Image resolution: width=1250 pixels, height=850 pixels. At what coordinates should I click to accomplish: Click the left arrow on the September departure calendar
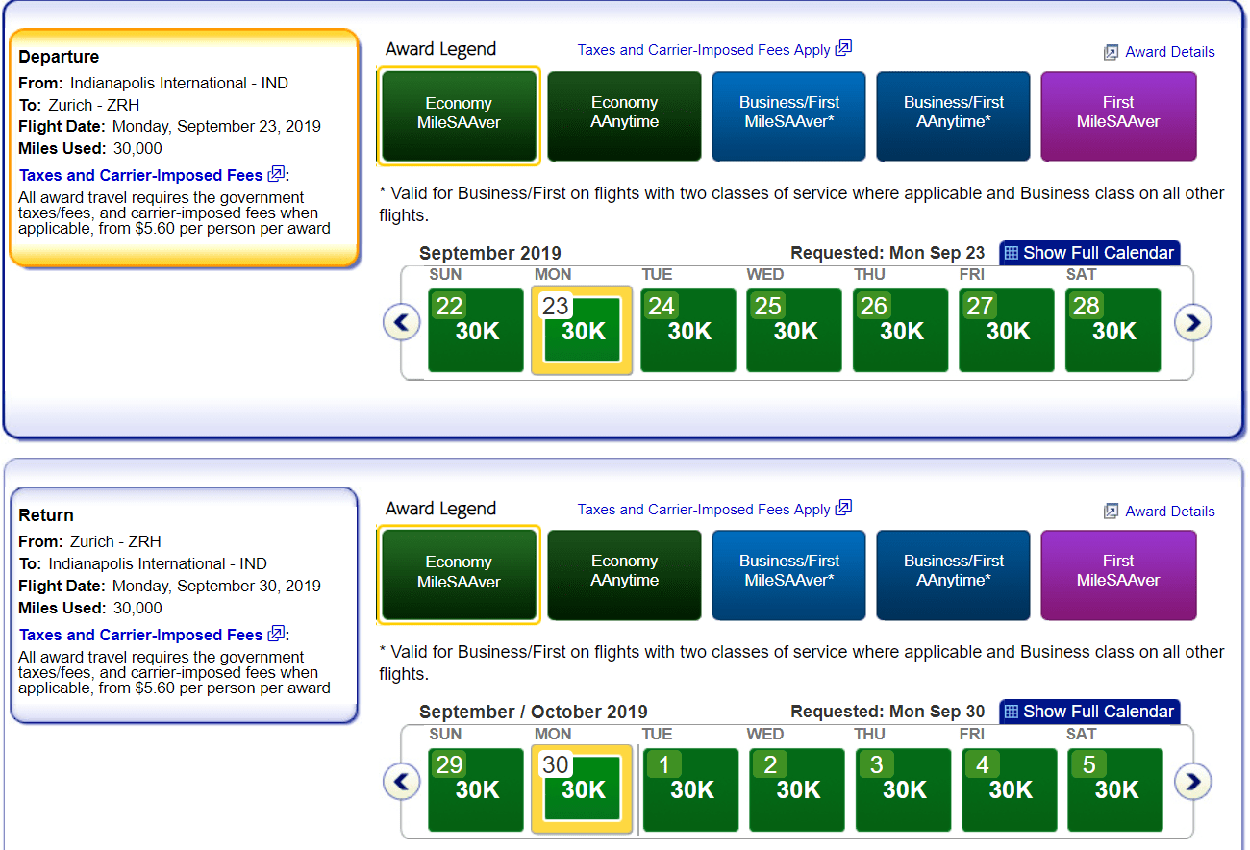pyautogui.click(x=401, y=322)
